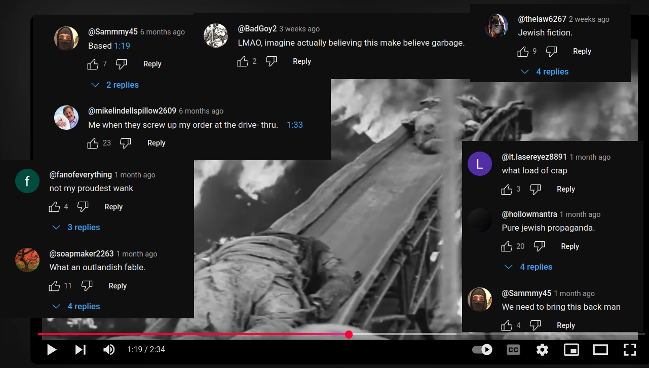Dislike the @Sammmy45 'Based' comment
This screenshot has width=649, height=368.
pyautogui.click(x=121, y=64)
